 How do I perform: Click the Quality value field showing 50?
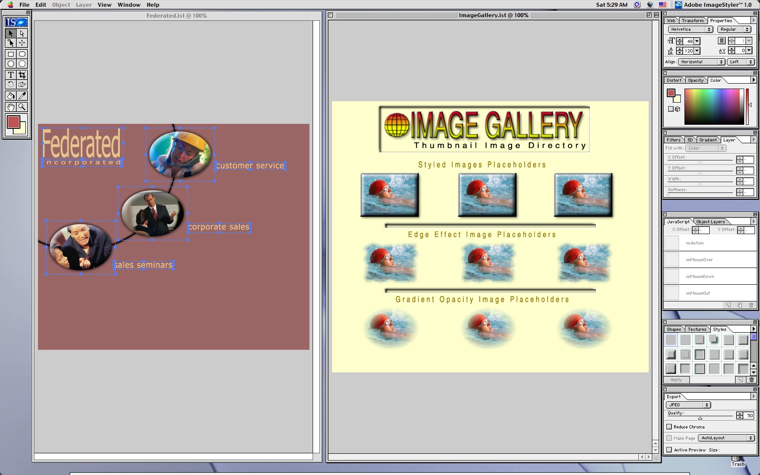coord(749,415)
